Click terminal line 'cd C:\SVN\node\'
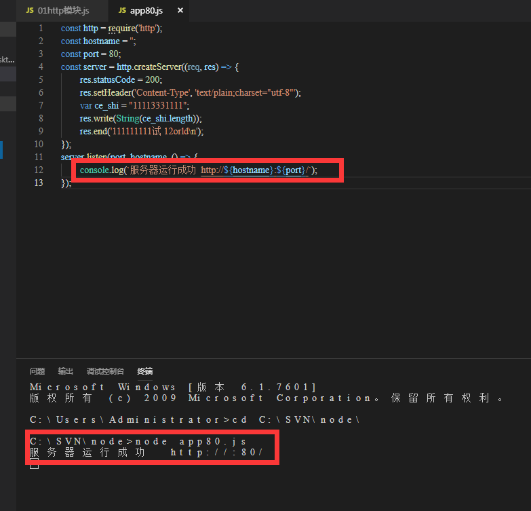531x511 pixels. tap(194, 419)
